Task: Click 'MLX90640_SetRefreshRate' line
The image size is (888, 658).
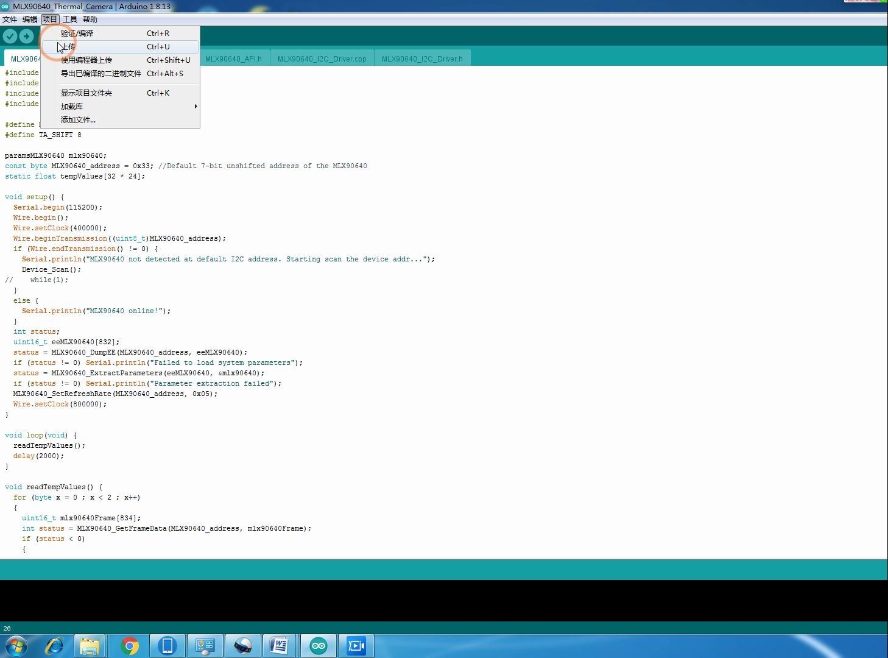Action: click(x=115, y=394)
